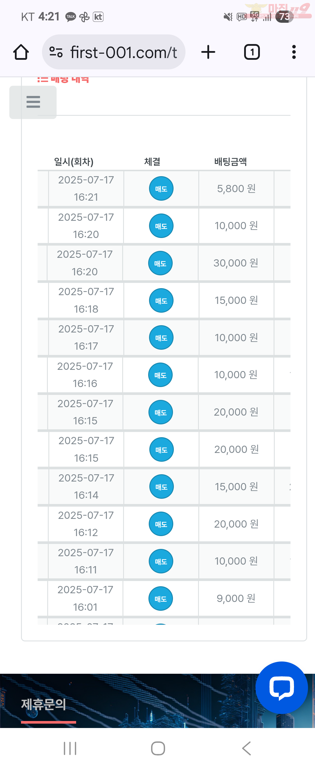Image resolution: width=315 pixels, height=770 pixels.
Task: Tap the KakaoTalk notification icon in status bar
Action: pyautogui.click(x=71, y=17)
